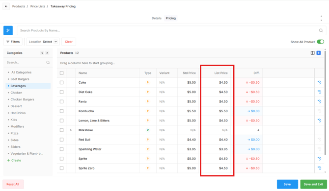329x191 pixels.
Task: Edit the Red Bull list price $4.40
Action: 223,140
